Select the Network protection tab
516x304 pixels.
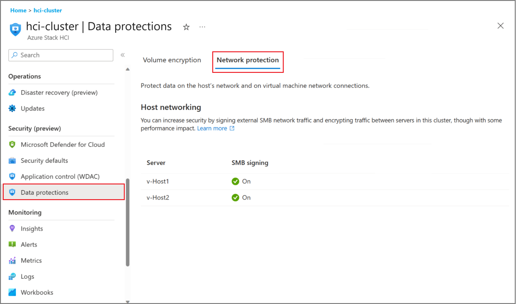click(248, 60)
